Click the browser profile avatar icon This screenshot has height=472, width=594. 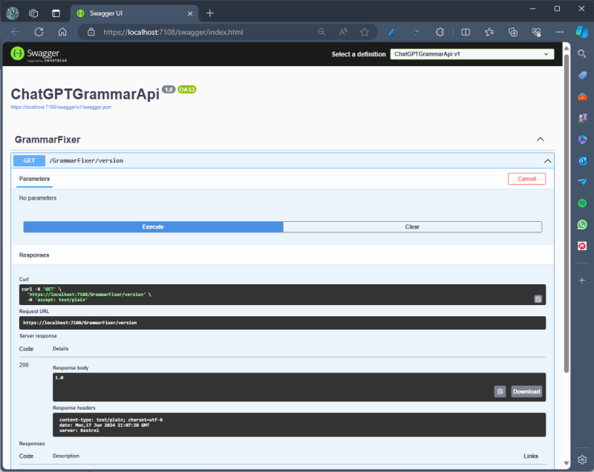tap(13, 13)
